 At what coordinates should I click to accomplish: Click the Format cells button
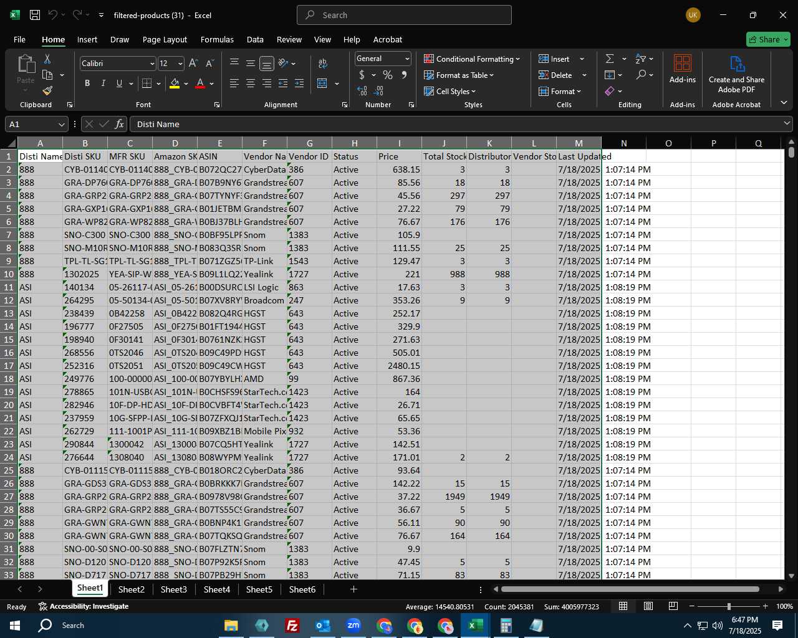pyautogui.click(x=560, y=91)
